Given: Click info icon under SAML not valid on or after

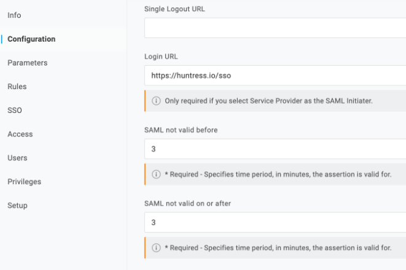Looking at the screenshot, I should (156, 248).
